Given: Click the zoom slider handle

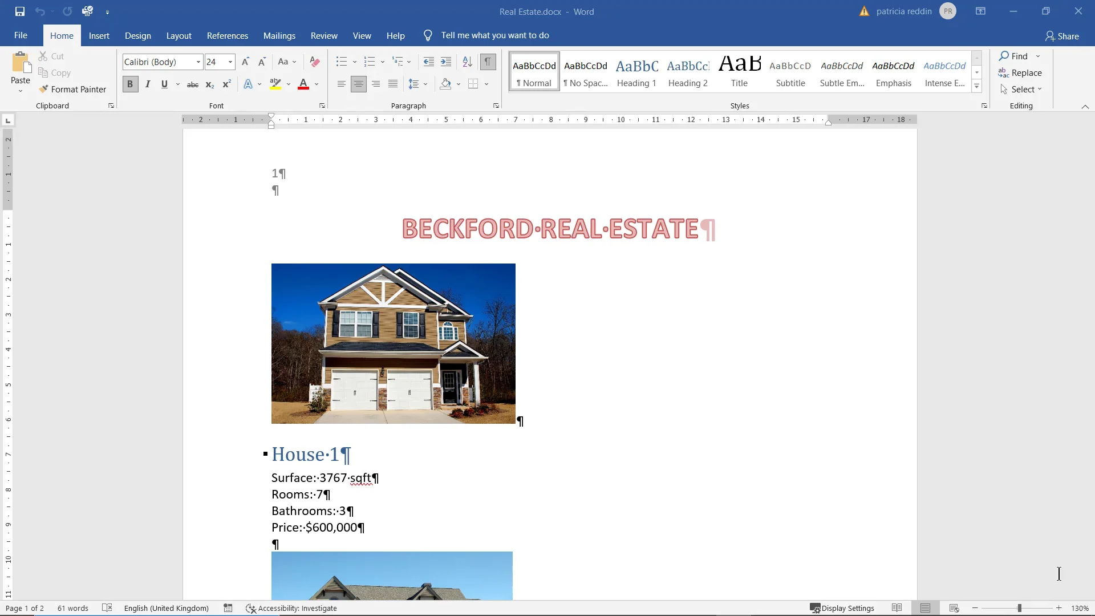Looking at the screenshot, I should tap(1019, 608).
